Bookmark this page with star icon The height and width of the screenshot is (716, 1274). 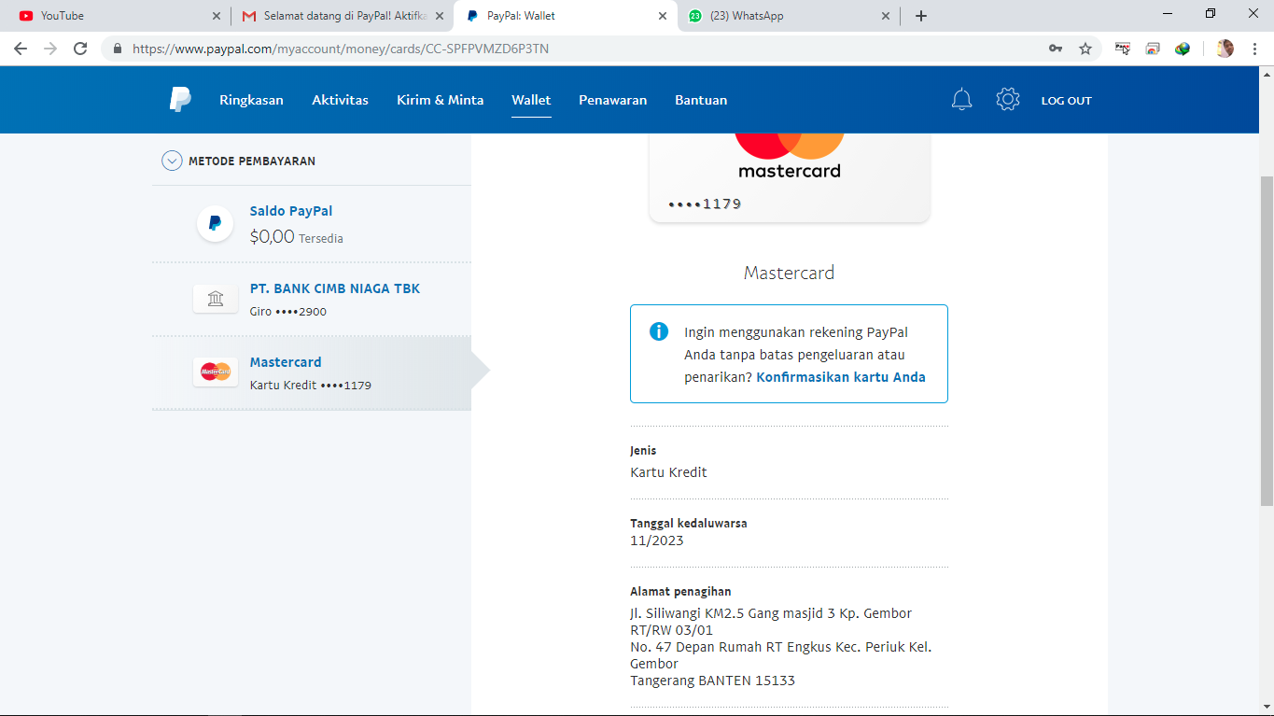[x=1085, y=49]
